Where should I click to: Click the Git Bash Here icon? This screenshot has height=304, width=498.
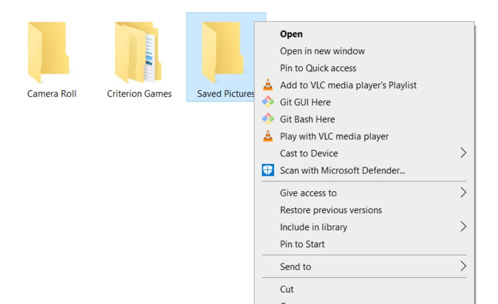[268, 119]
